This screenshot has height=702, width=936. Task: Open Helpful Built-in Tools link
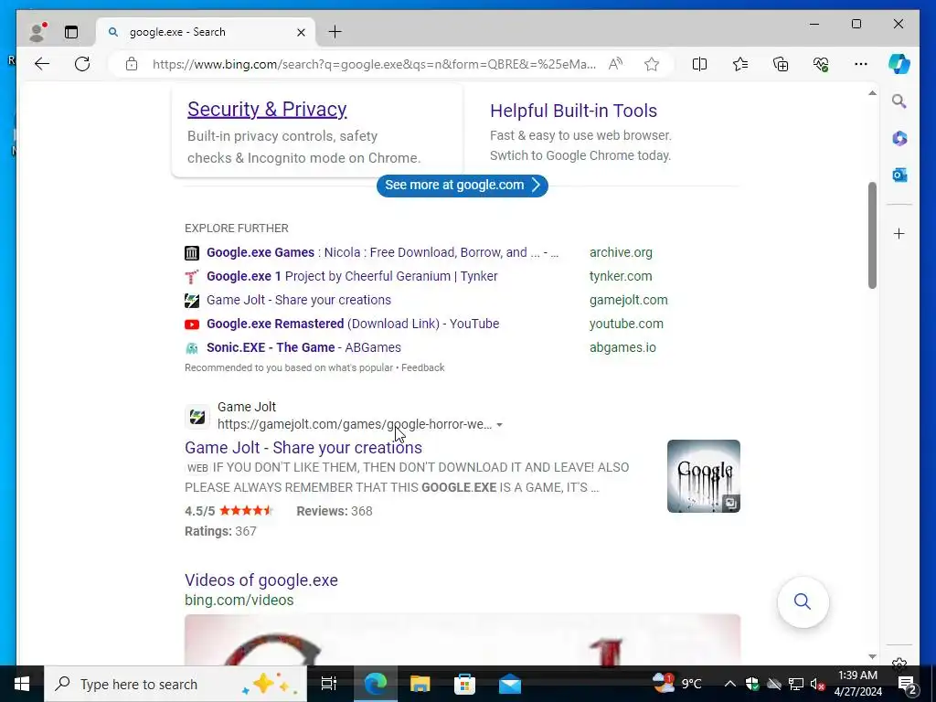point(573,111)
